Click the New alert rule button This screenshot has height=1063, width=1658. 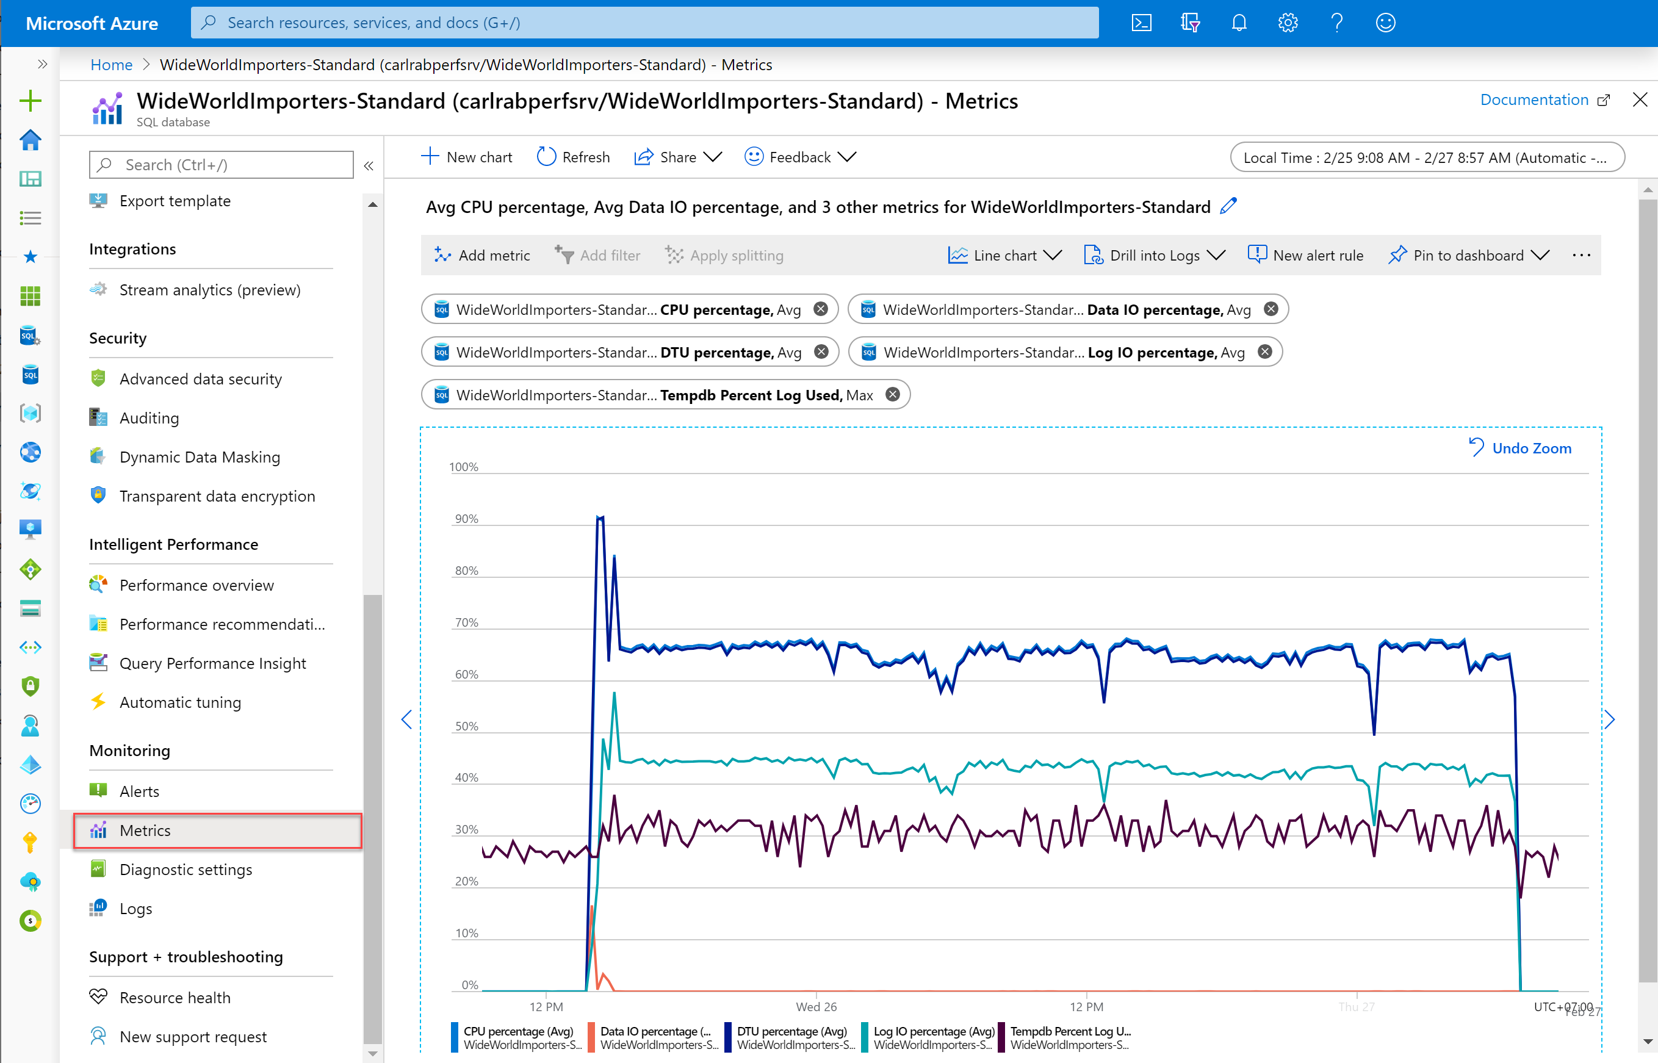tap(1304, 255)
